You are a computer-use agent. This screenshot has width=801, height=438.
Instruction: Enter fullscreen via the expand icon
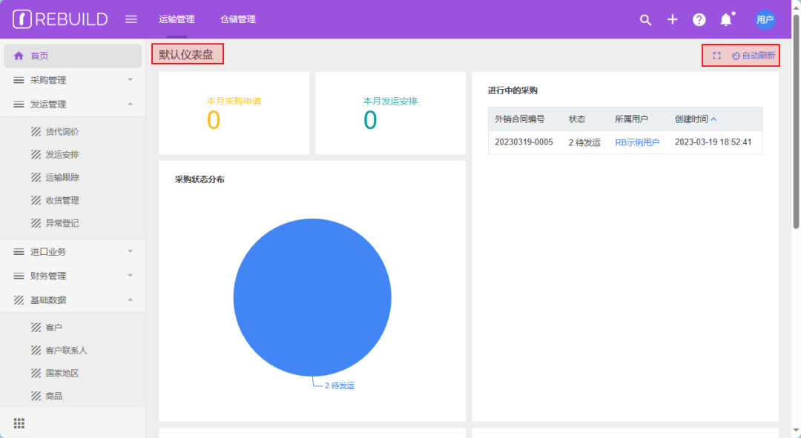[716, 55]
